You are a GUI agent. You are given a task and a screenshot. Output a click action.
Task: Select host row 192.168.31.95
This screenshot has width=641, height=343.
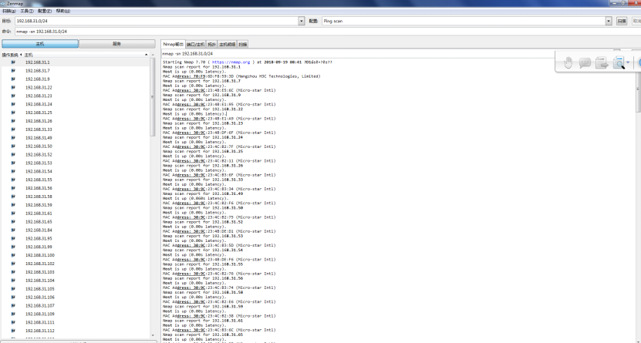point(76,238)
